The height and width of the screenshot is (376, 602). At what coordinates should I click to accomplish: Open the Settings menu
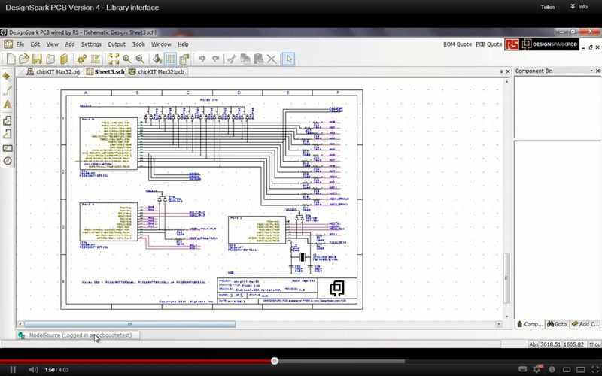[x=91, y=44]
